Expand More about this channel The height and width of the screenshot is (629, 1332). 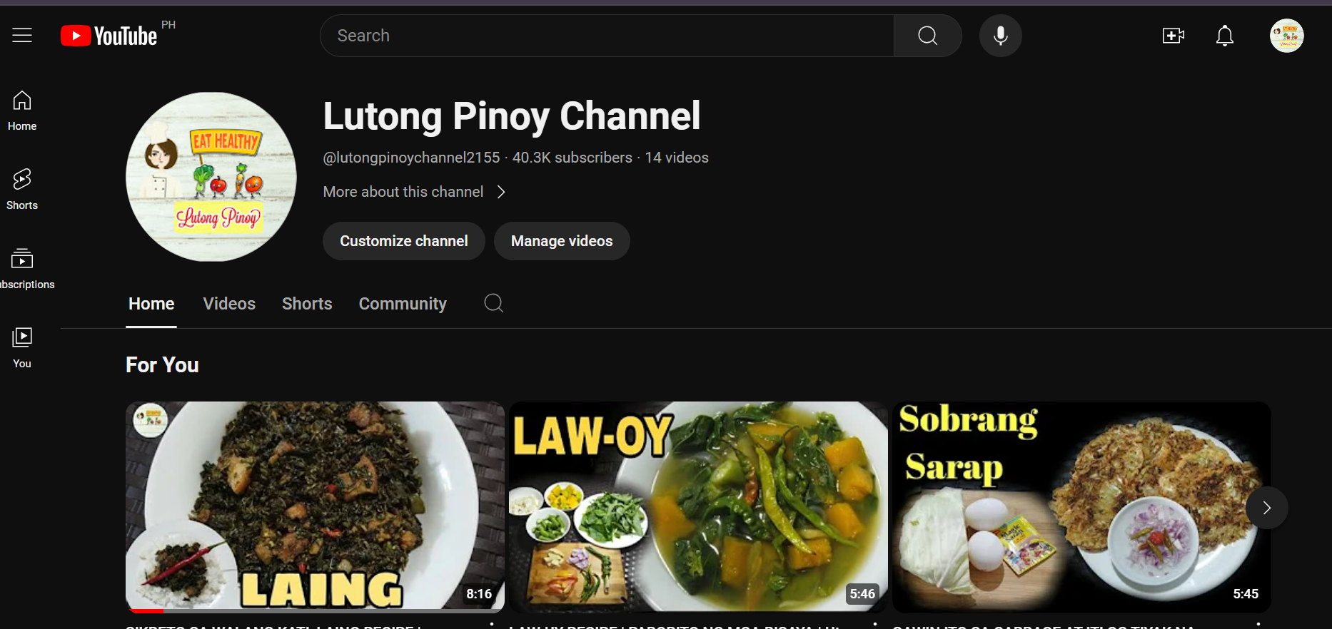[414, 192]
